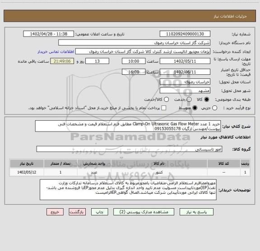Click delivery city field مشهد

click(185, 91)
